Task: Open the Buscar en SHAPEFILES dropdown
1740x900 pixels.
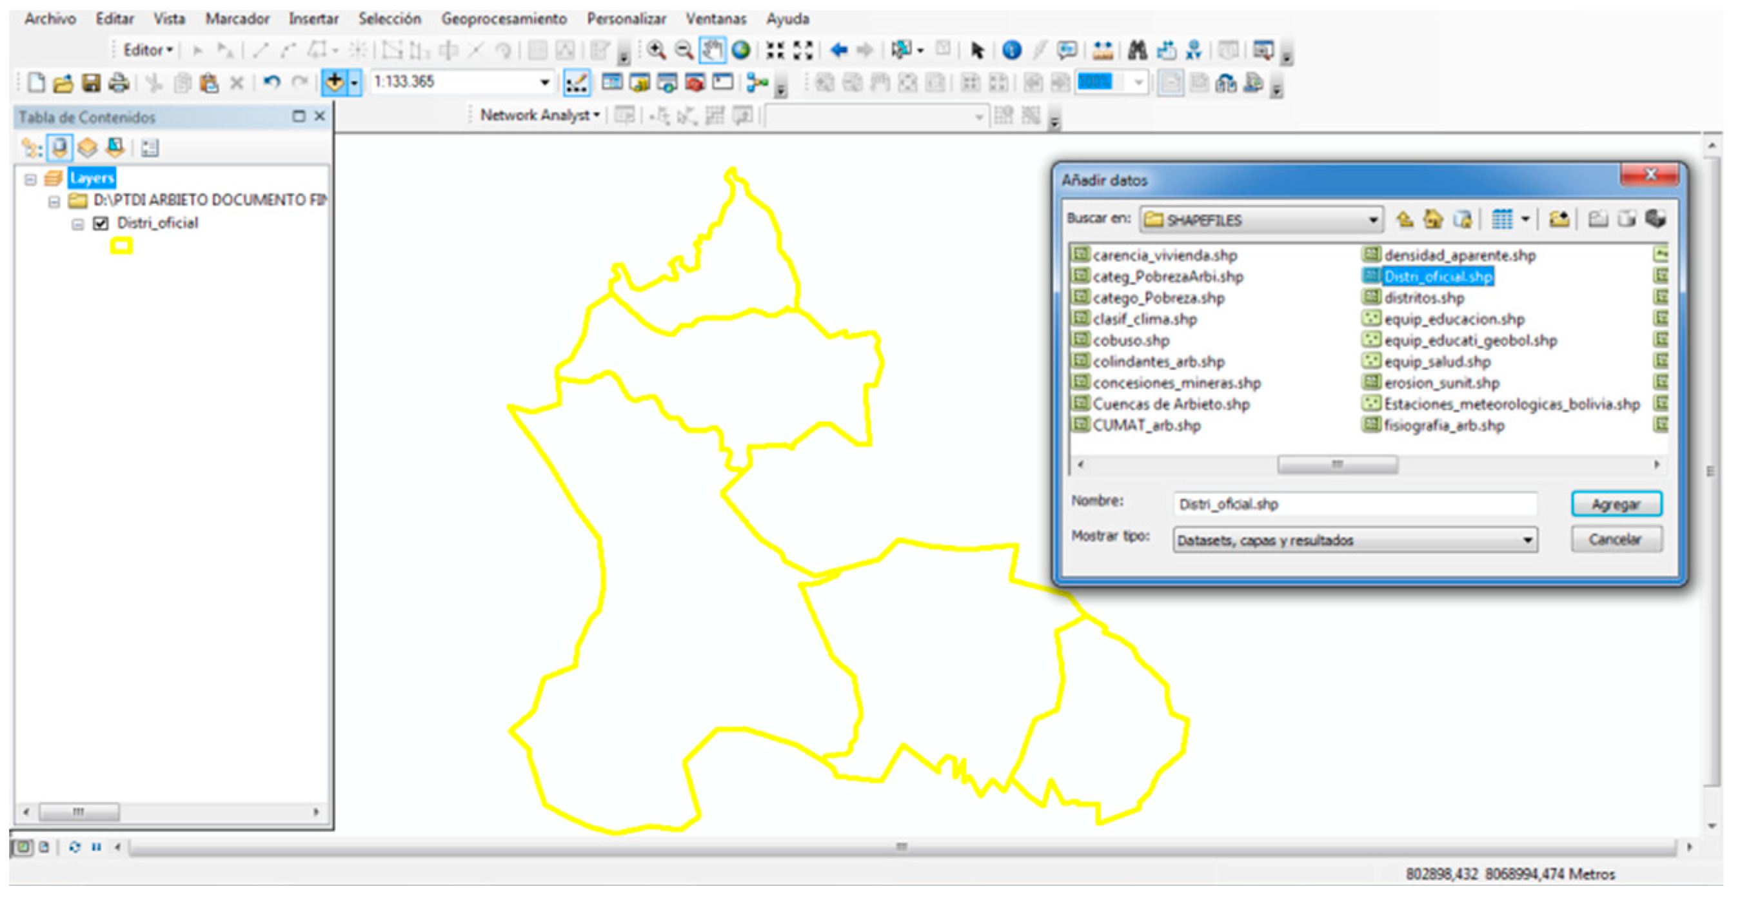Action: (1372, 220)
